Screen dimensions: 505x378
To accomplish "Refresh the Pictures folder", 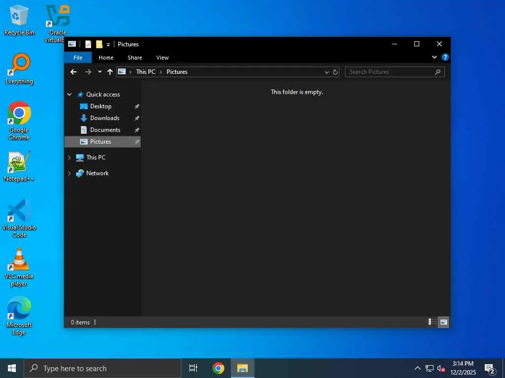I will [x=335, y=72].
